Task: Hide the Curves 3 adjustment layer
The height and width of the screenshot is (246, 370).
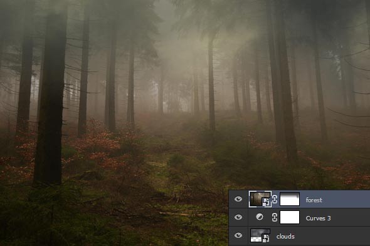Action: point(238,217)
